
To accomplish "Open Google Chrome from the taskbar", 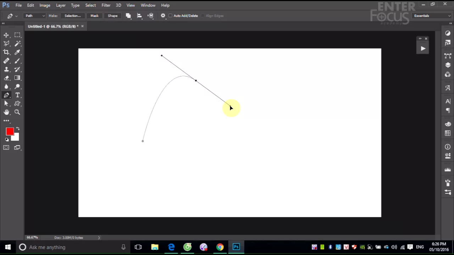I will pyautogui.click(x=220, y=247).
